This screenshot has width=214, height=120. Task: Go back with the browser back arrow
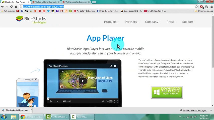[2, 6]
